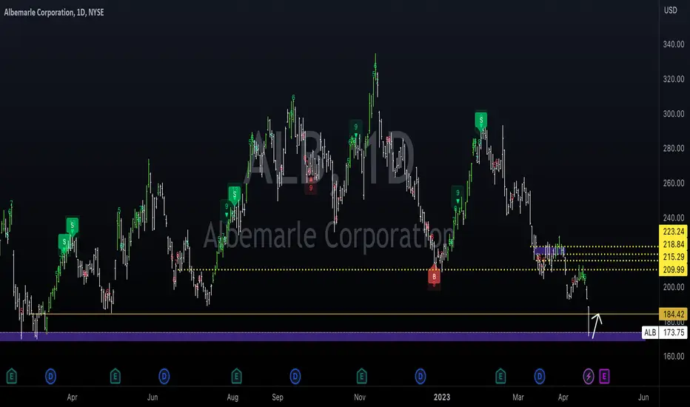This screenshot has height=407, width=690.
Task: Open the purple upcoming earnings E marker
Action: pyautogui.click(x=604, y=376)
